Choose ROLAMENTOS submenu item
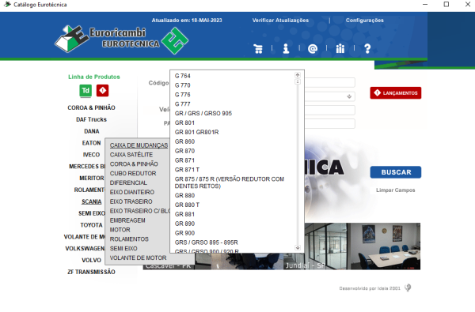 129,239
